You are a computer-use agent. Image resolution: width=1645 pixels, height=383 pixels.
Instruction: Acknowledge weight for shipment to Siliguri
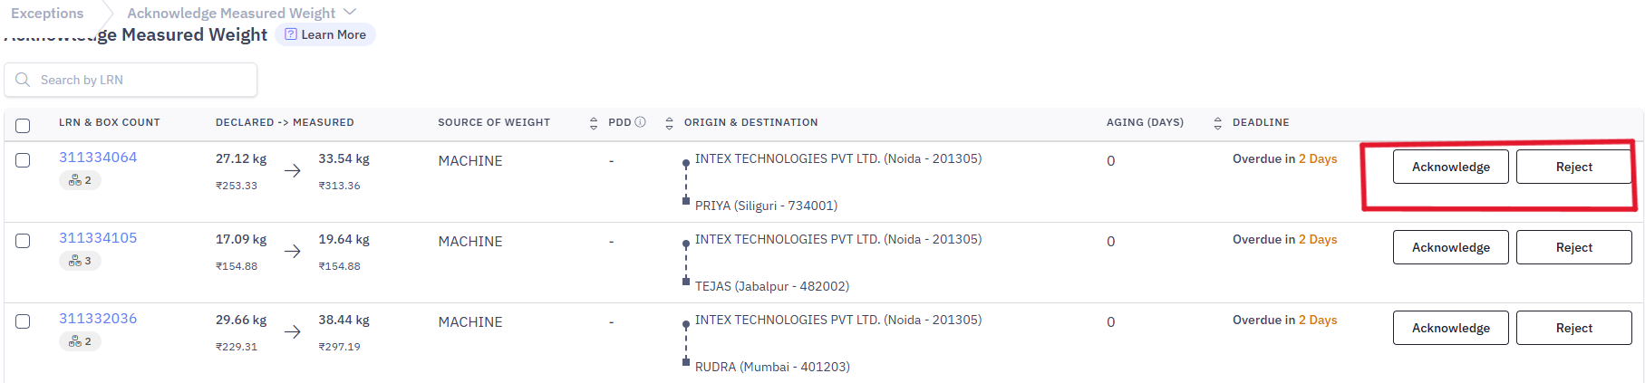tap(1450, 167)
